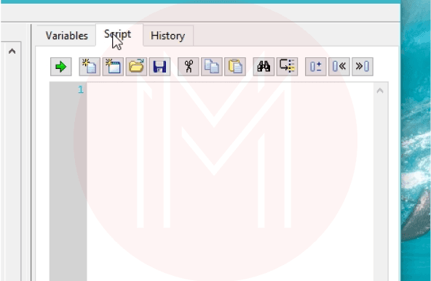Click the 0± toolbar button
431x281 pixels.
[316, 67]
